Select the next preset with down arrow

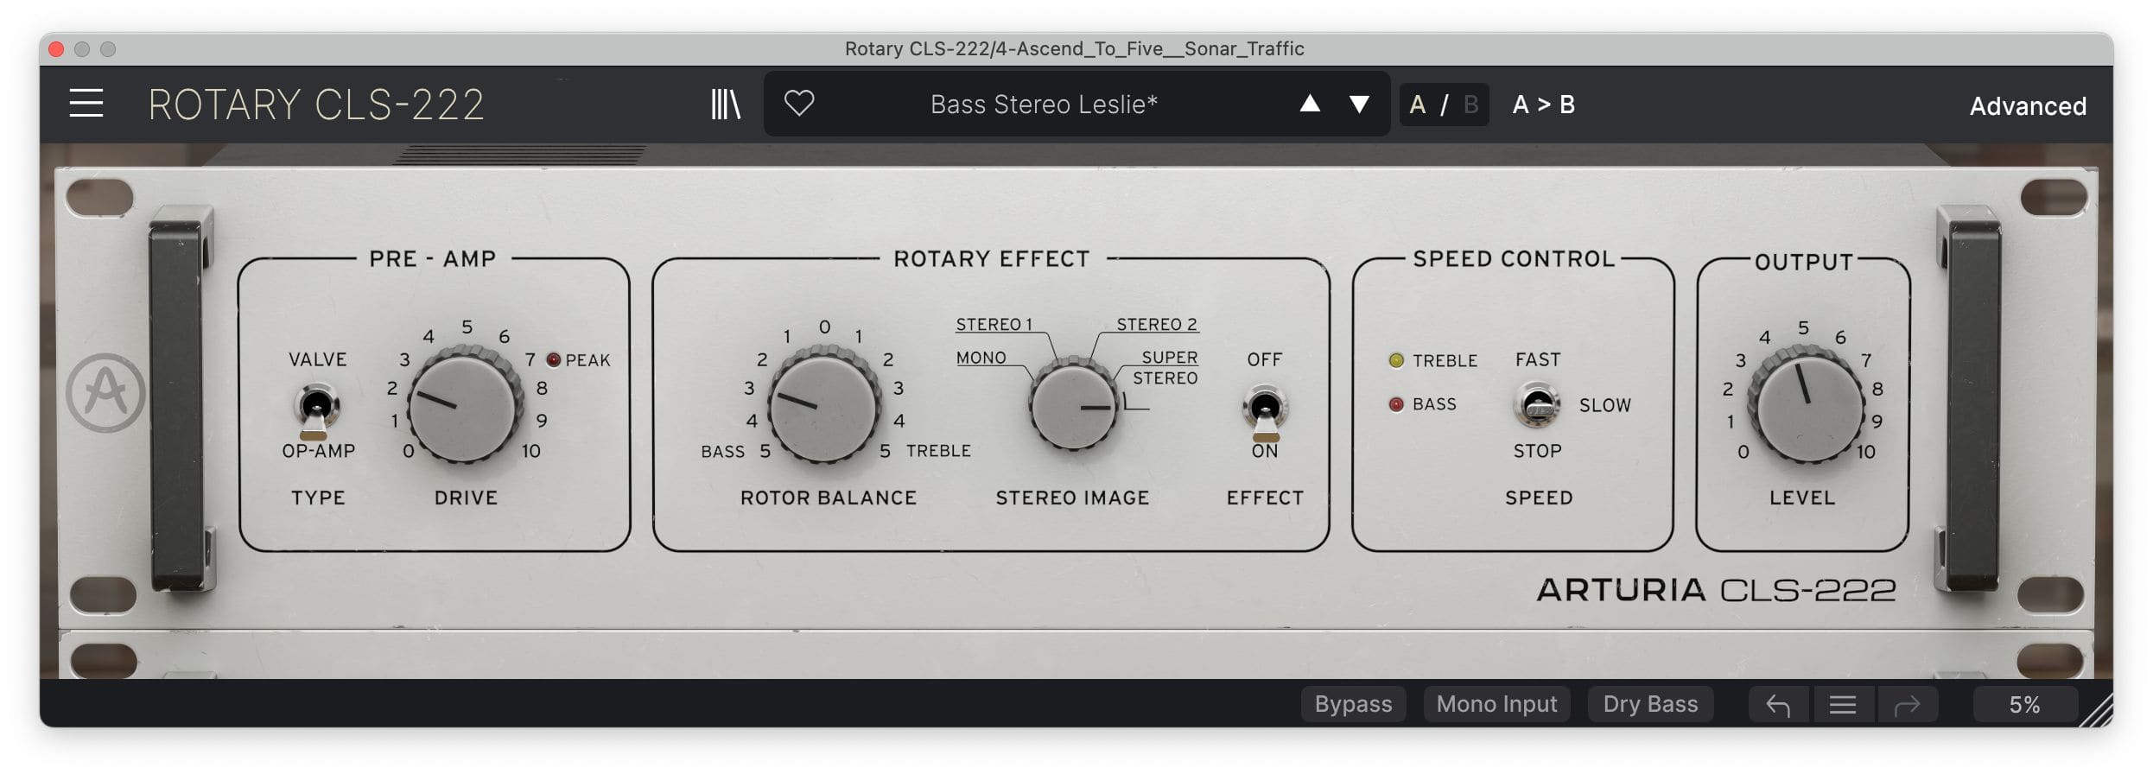[1359, 105]
